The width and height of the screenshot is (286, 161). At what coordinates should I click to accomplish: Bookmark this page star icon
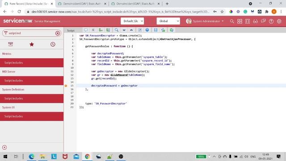tap(222, 12)
